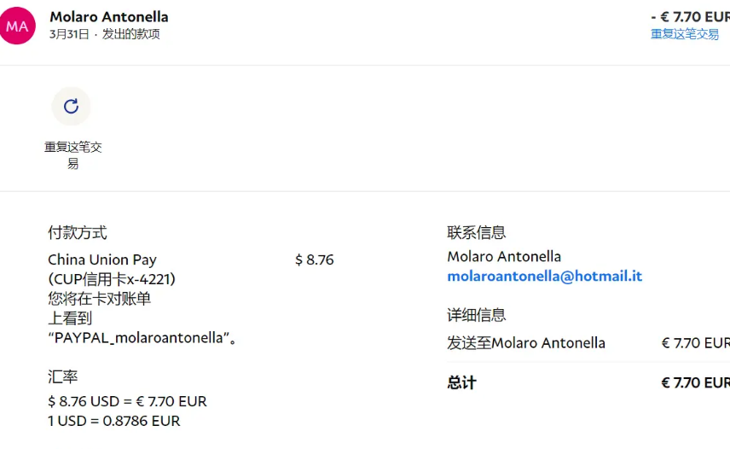Image resolution: width=730 pixels, height=449 pixels.
Task: Click Molaro Antonella name under 联系信息
Action: [504, 257]
